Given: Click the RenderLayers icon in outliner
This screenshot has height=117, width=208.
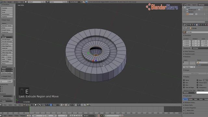Looking at the screenshot, I should pyautogui.click(x=187, y=9).
